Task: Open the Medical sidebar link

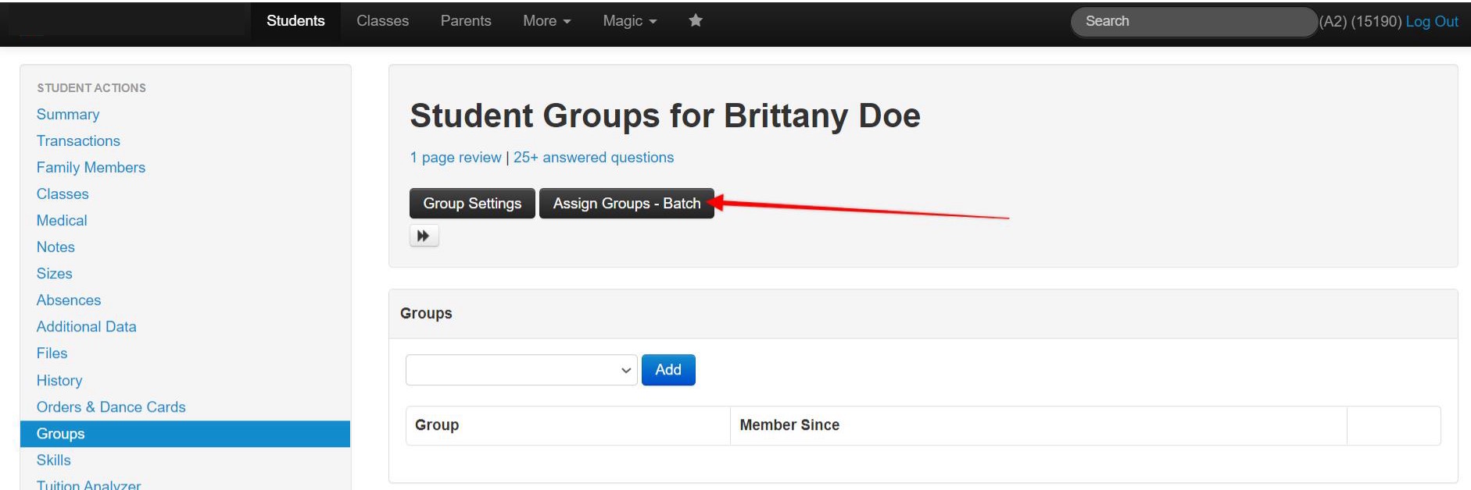Action: coord(62,221)
